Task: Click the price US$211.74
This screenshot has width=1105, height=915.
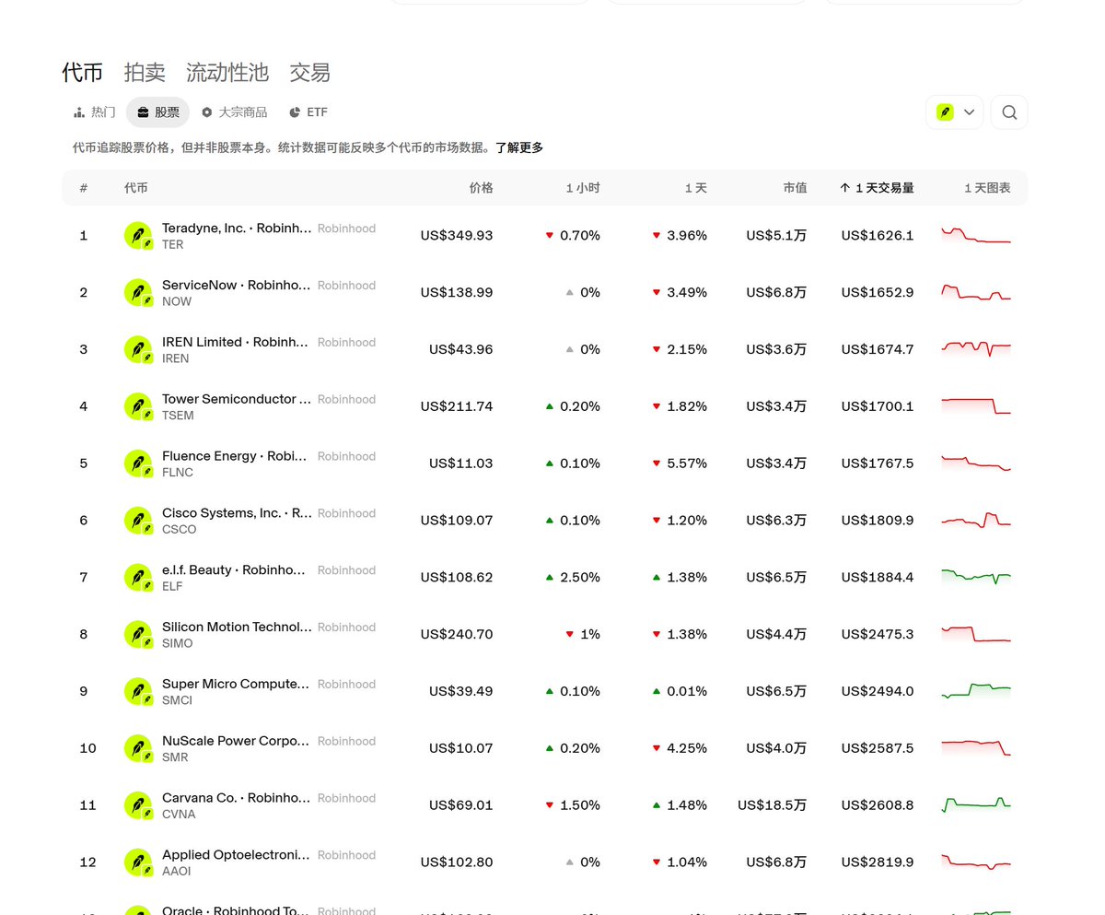Action: point(457,406)
